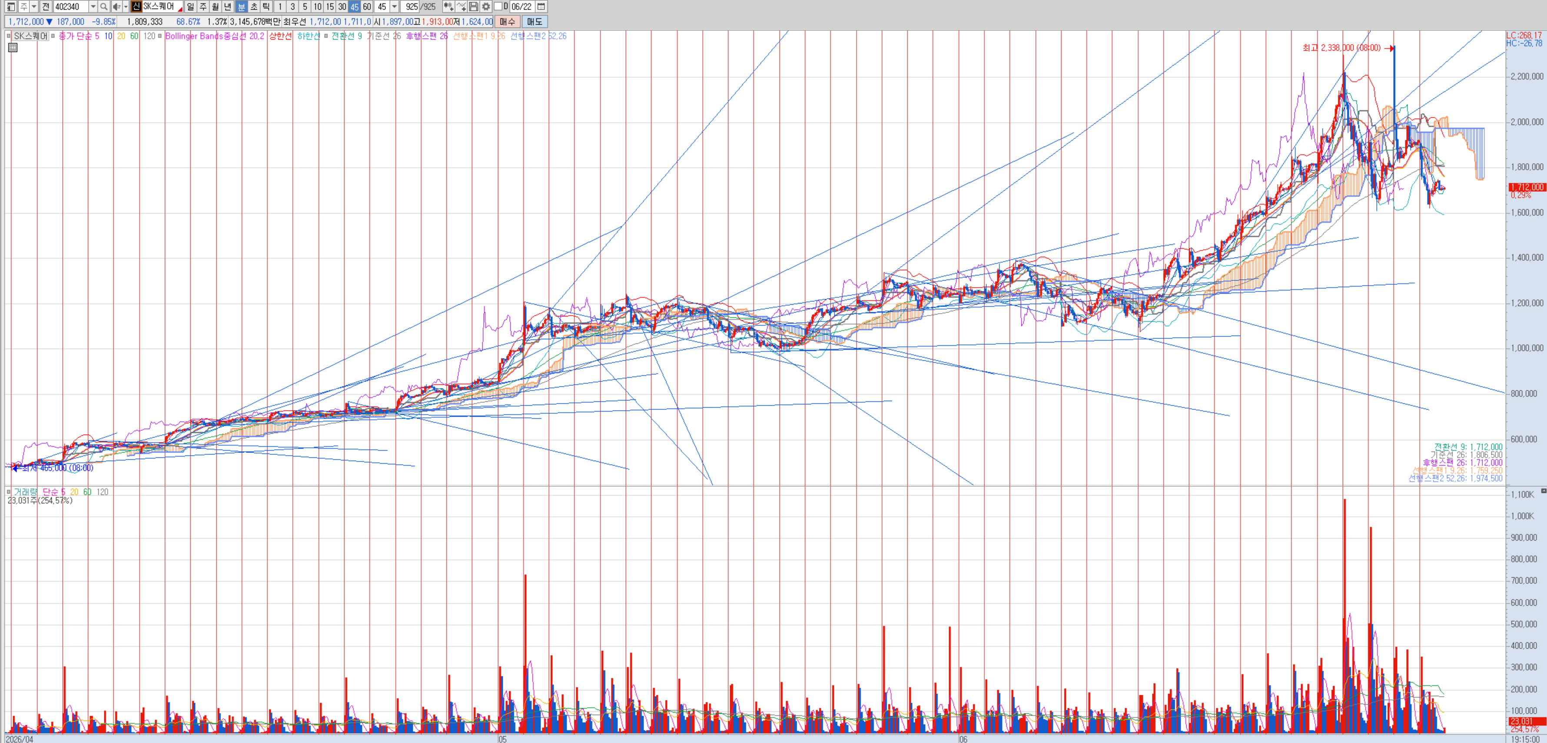Click the 상한선 legend label
Viewport: 1547px width, 743px height.
pos(280,36)
